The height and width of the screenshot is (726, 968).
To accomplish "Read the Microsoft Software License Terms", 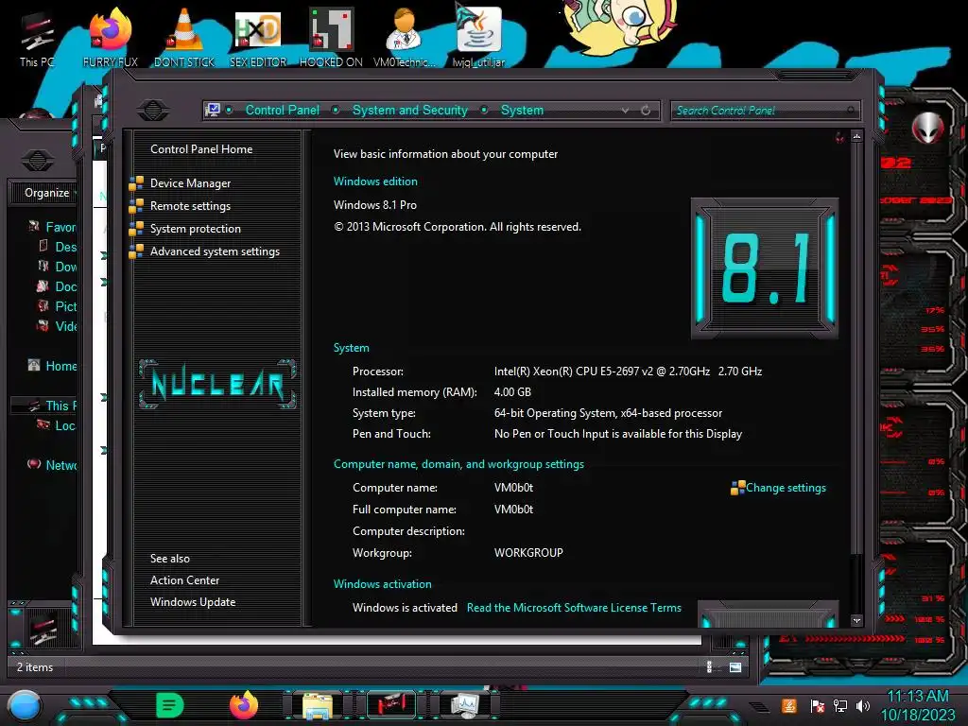I will [574, 608].
